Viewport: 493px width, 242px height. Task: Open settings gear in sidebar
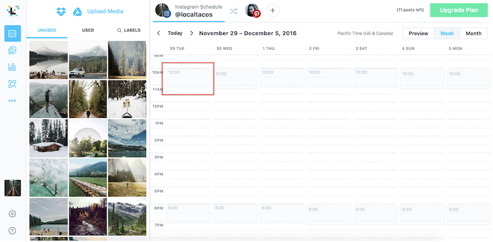tap(12, 214)
